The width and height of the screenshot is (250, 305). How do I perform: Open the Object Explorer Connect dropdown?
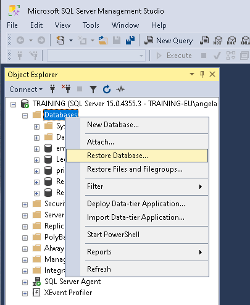tap(26, 90)
